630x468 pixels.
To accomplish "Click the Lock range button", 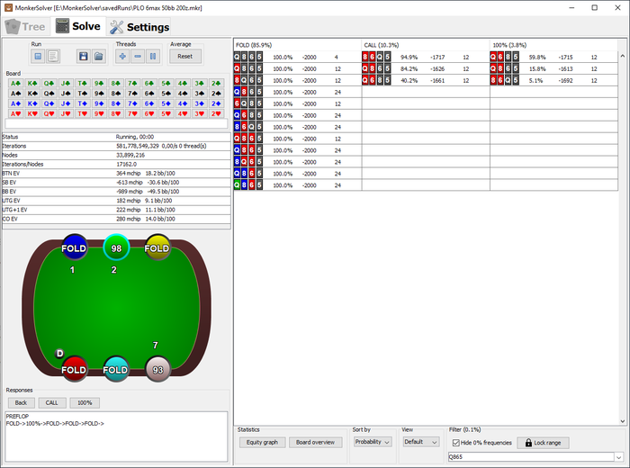I will click(543, 443).
